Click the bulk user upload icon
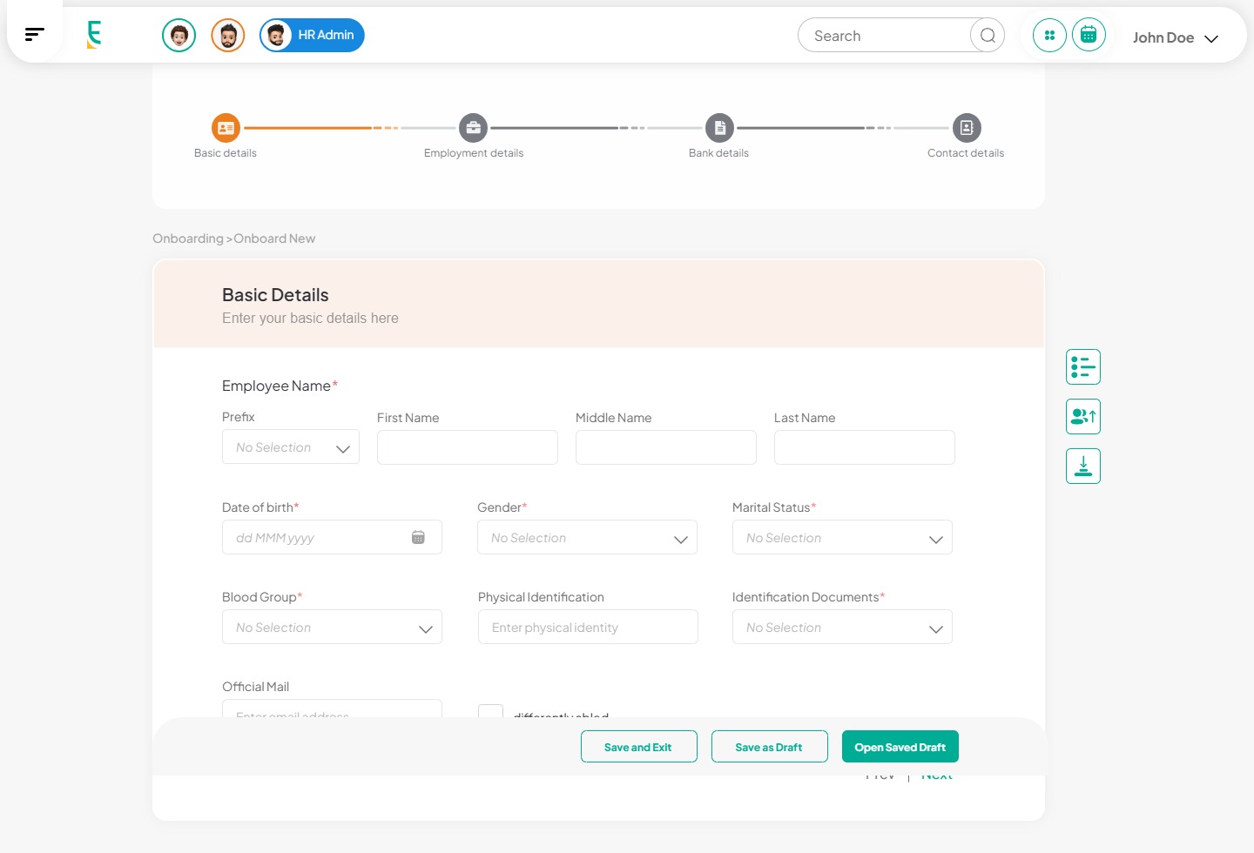Viewport: 1254px width, 853px height. click(1082, 417)
